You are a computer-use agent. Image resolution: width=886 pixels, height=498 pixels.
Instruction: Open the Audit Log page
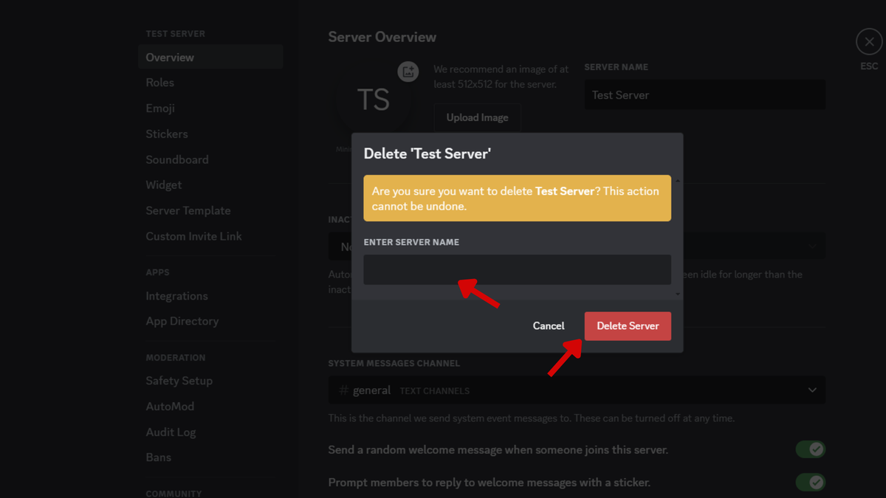(x=171, y=432)
